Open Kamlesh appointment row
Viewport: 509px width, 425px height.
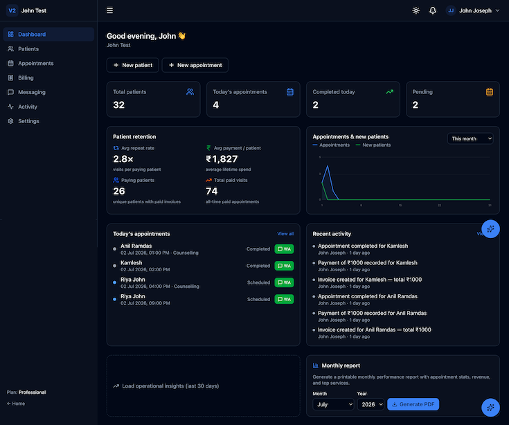(x=203, y=266)
